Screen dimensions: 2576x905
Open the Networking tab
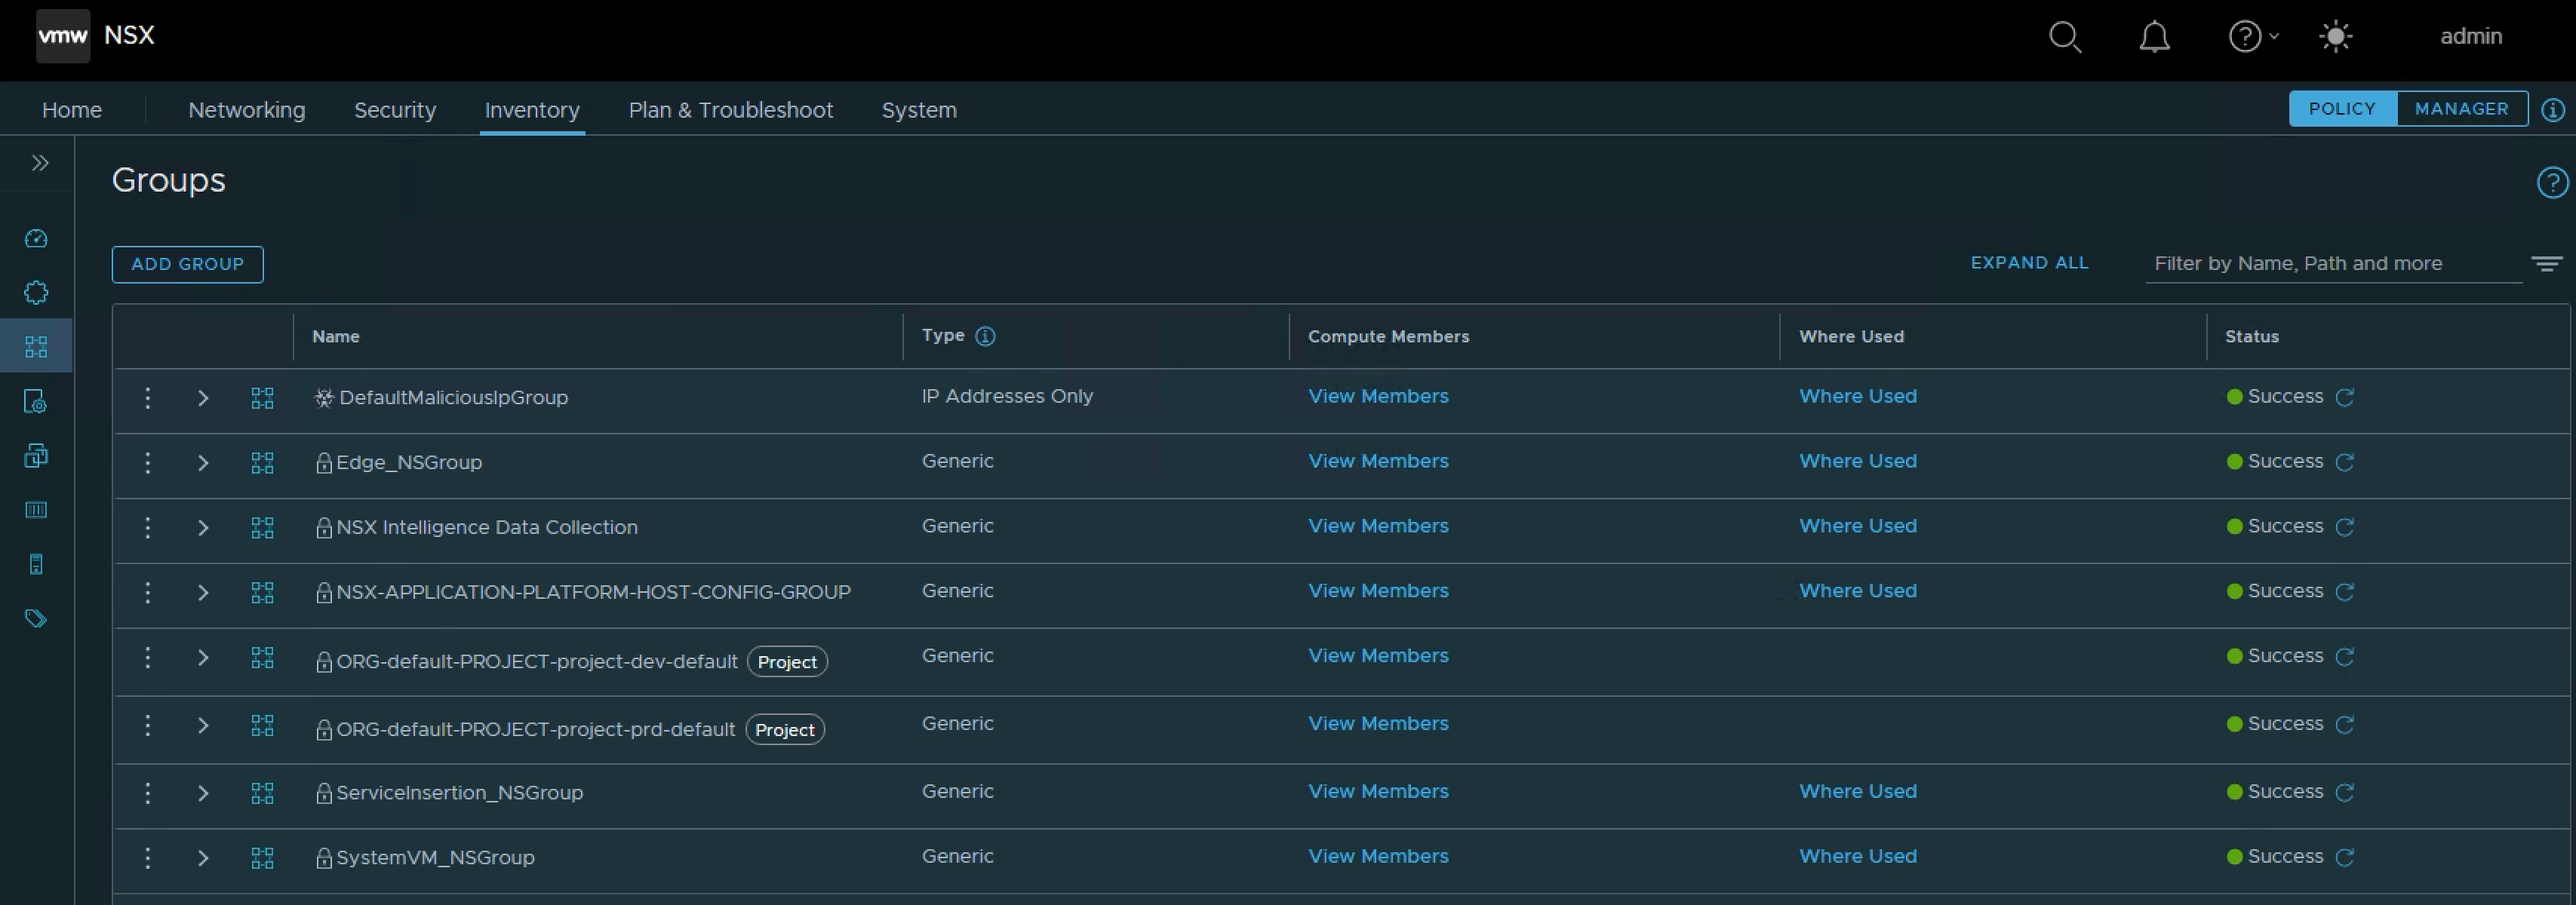(x=247, y=110)
